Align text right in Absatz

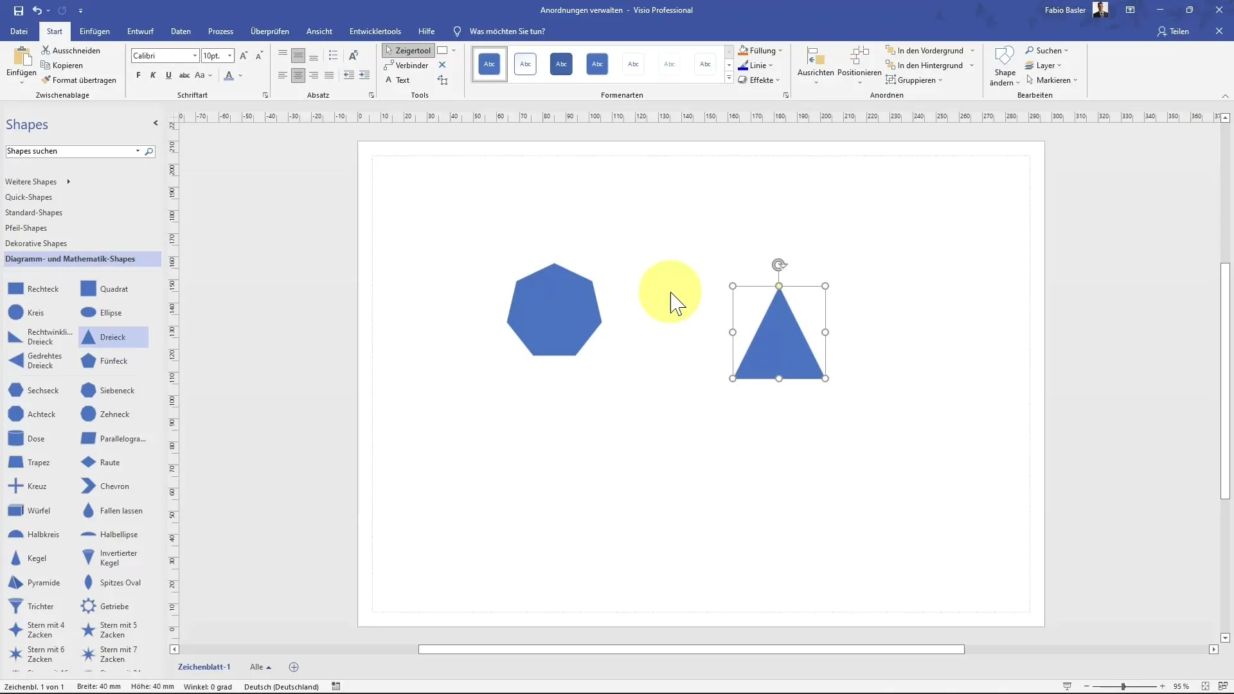click(x=314, y=75)
